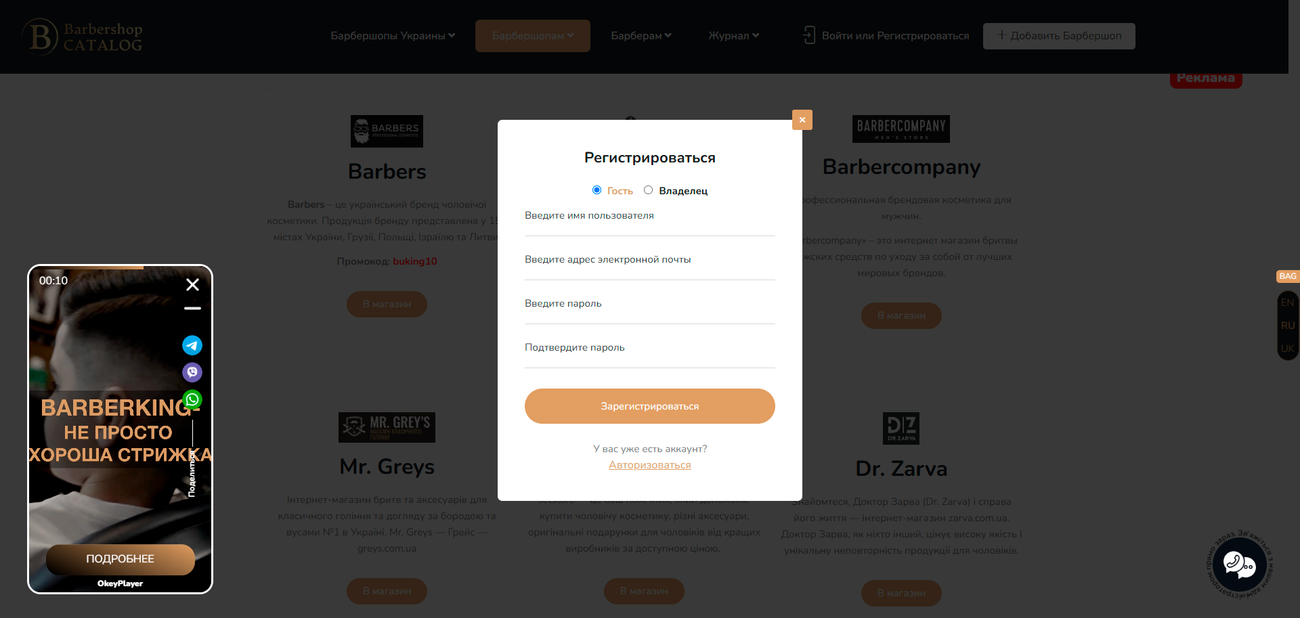Expand the Барберам menu dropdown
The image size is (1300, 618).
click(x=641, y=36)
